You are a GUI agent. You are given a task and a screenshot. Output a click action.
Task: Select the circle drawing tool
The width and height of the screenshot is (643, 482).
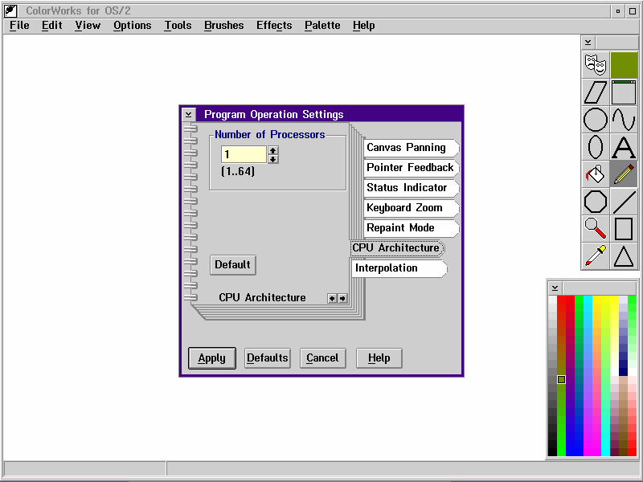click(x=596, y=120)
